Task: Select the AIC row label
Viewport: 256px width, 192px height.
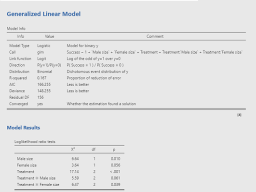Action: (x=12, y=85)
